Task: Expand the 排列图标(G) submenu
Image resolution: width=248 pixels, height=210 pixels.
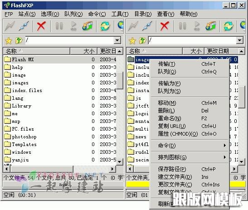Action: (x=190, y=157)
